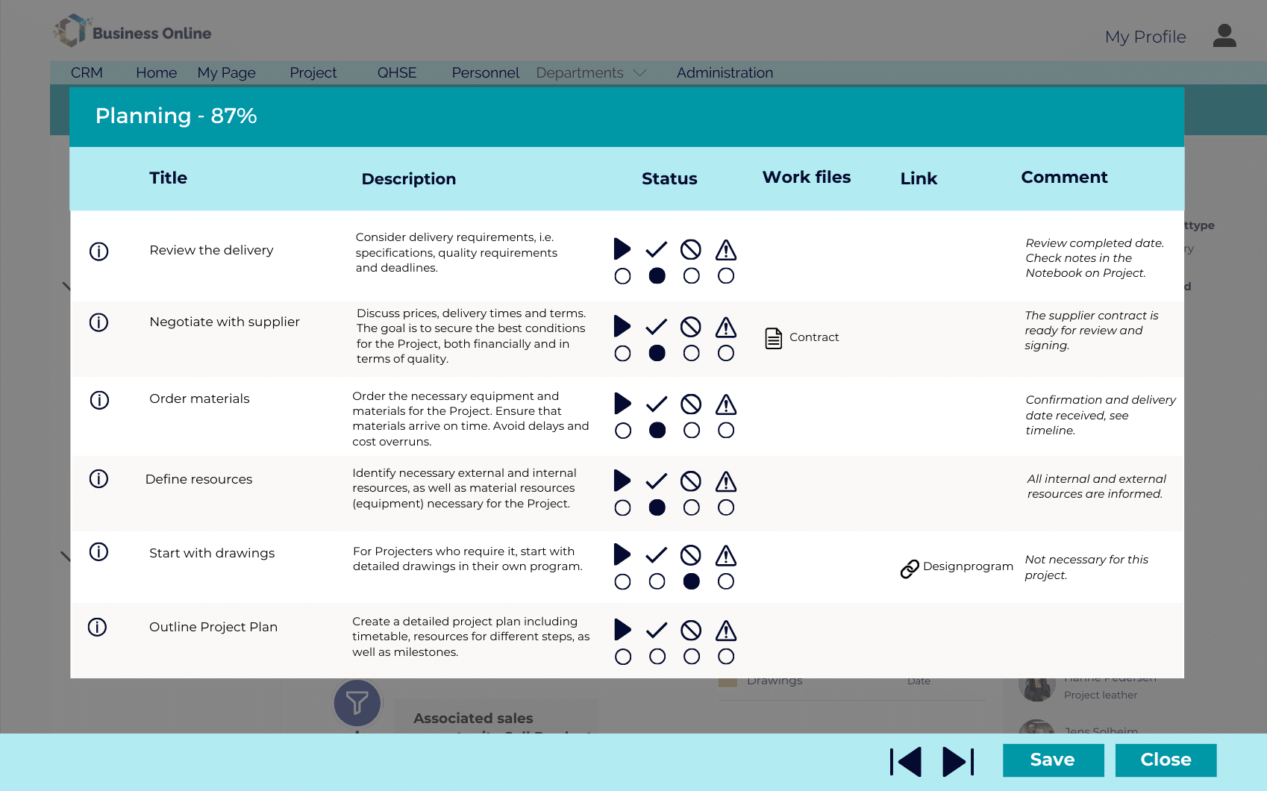Select warning radio for Start with drawings
Image resolution: width=1267 pixels, height=791 pixels.
pyautogui.click(x=726, y=581)
